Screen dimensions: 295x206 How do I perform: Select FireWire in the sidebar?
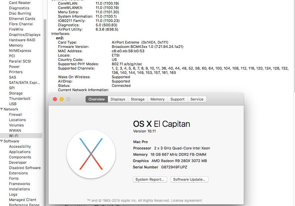coord(16,29)
